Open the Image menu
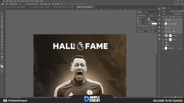 [x=11, y=1]
